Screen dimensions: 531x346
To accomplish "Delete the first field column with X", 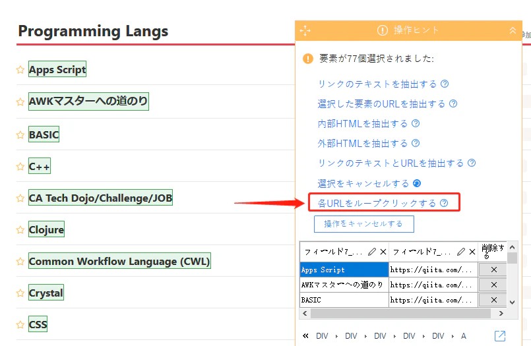I will [x=383, y=252].
